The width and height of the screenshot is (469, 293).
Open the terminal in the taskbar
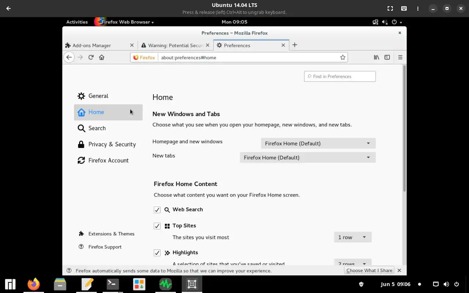click(x=112, y=284)
